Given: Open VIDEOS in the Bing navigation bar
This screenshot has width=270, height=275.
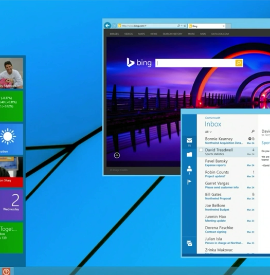Looking at the screenshot, I should [x=129, y=34].
